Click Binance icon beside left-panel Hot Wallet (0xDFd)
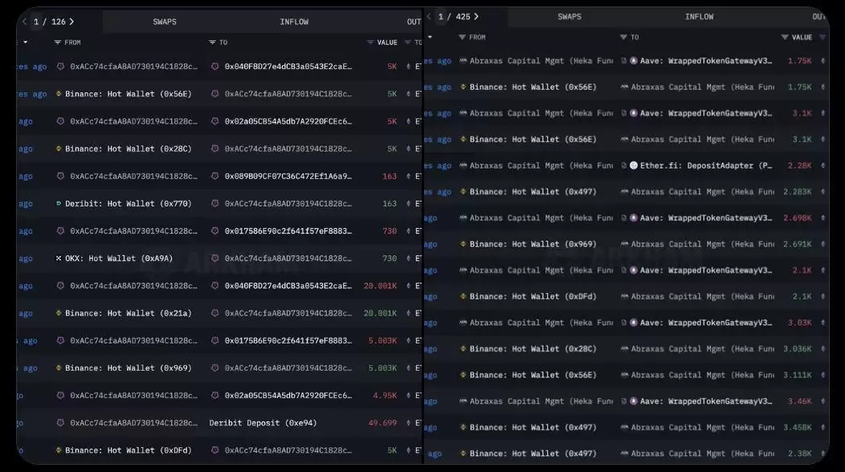845x472 pixels. tap(58, 450)
